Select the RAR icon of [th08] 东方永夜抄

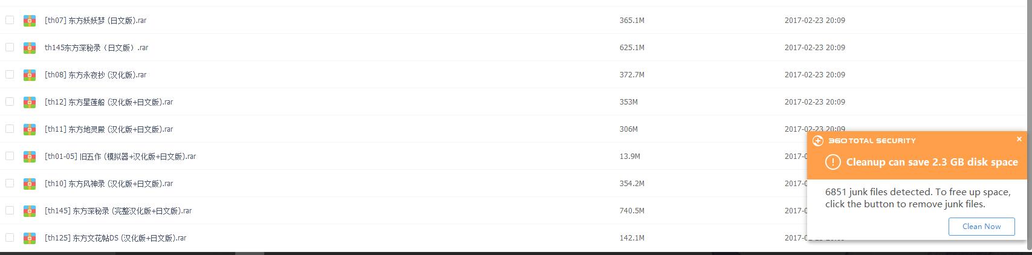[x=30, y=75]
